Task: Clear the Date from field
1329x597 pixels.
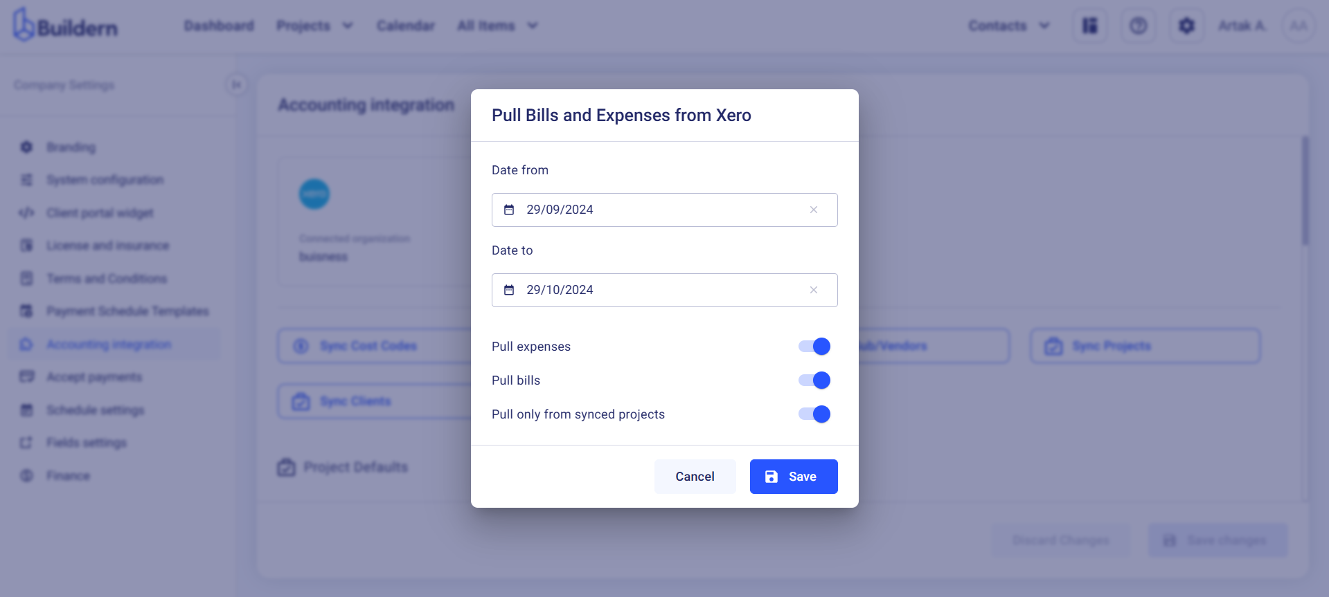Action: pyautogui.click(x=814, y=210)
